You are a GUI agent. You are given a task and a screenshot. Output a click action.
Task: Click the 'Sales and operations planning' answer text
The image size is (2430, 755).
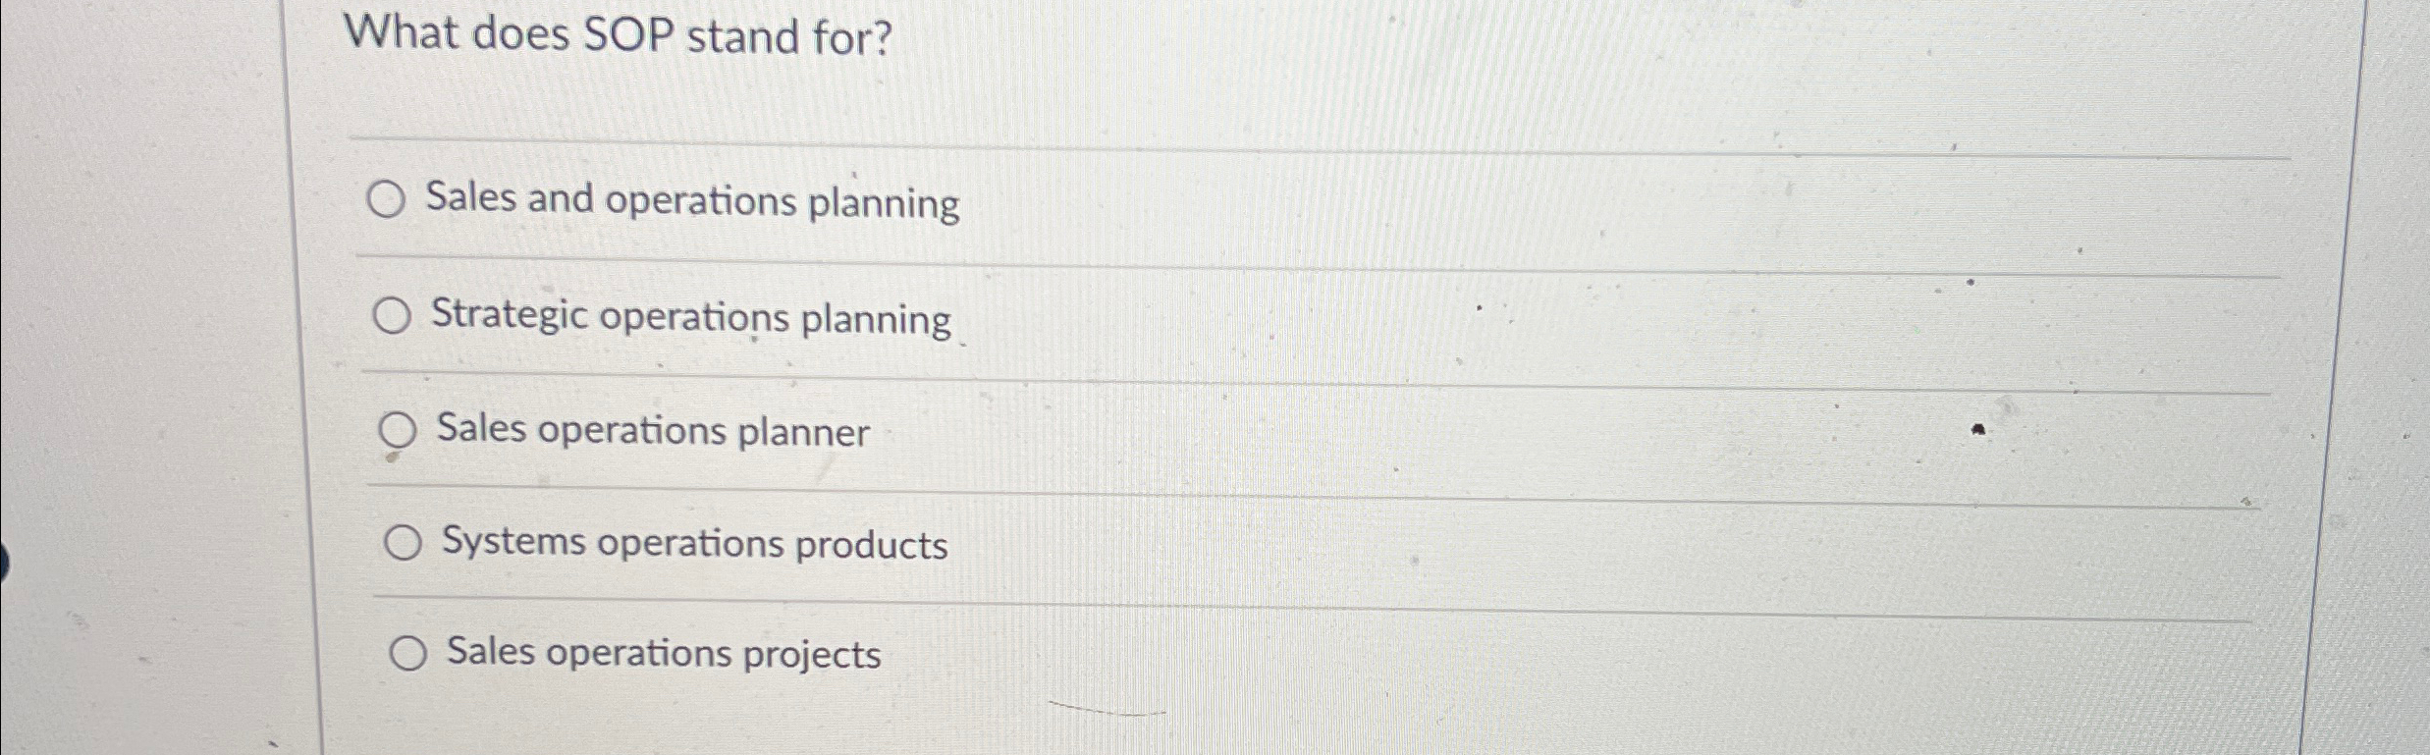[x=690, y=200]
